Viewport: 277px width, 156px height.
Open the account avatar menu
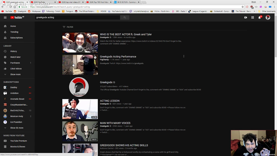268,17
